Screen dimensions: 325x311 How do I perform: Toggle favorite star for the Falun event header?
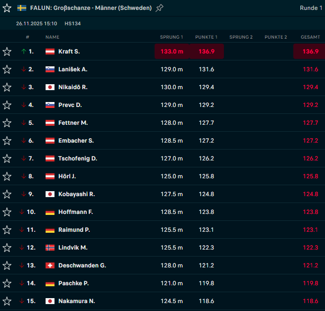pyautogui.click(x=7, y=8)
